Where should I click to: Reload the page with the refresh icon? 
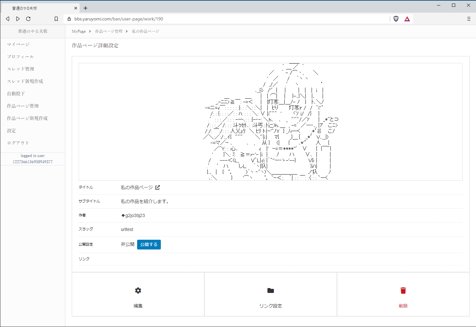click(x=28, y=19)
